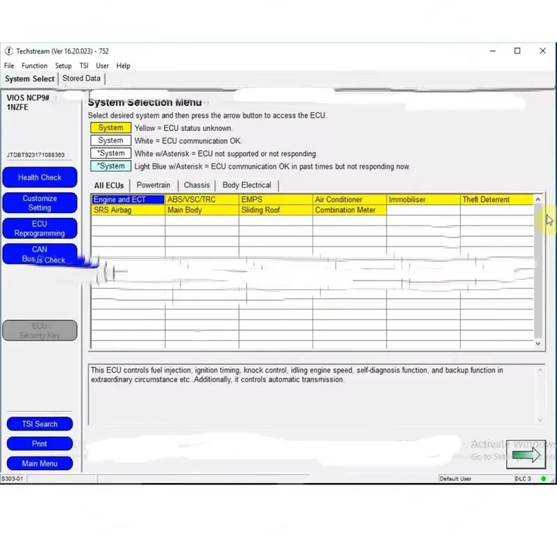Select the Chassis tab
557x557 pixels.
(197, 185)
